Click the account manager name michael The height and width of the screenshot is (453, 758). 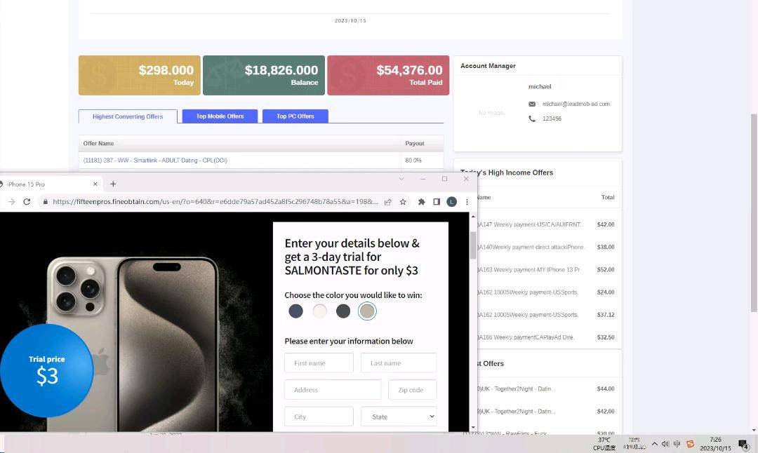coord(540,87)
